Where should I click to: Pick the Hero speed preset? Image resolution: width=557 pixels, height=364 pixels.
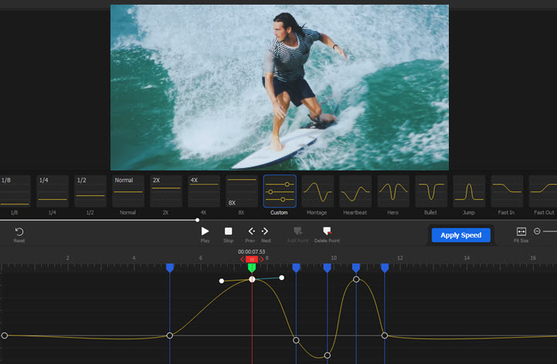[393, 191]
